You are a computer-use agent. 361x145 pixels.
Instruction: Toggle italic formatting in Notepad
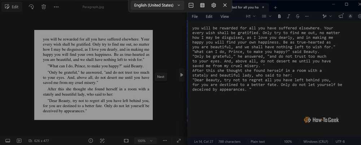[x=288, y=16]
